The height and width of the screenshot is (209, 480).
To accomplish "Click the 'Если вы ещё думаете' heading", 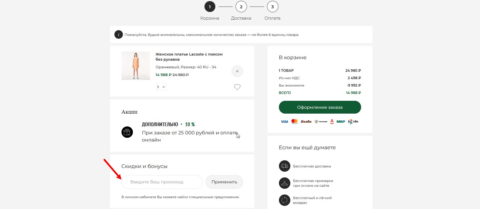I will click(x=307, y=147).
